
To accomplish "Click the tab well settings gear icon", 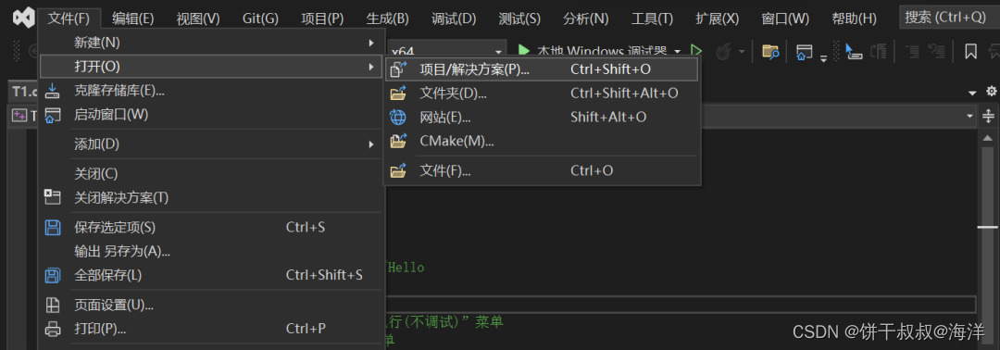I will click(991, 91).
